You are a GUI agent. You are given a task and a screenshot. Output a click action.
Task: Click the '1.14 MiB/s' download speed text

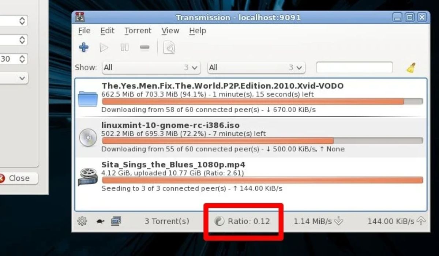click(x=313, y=221)
